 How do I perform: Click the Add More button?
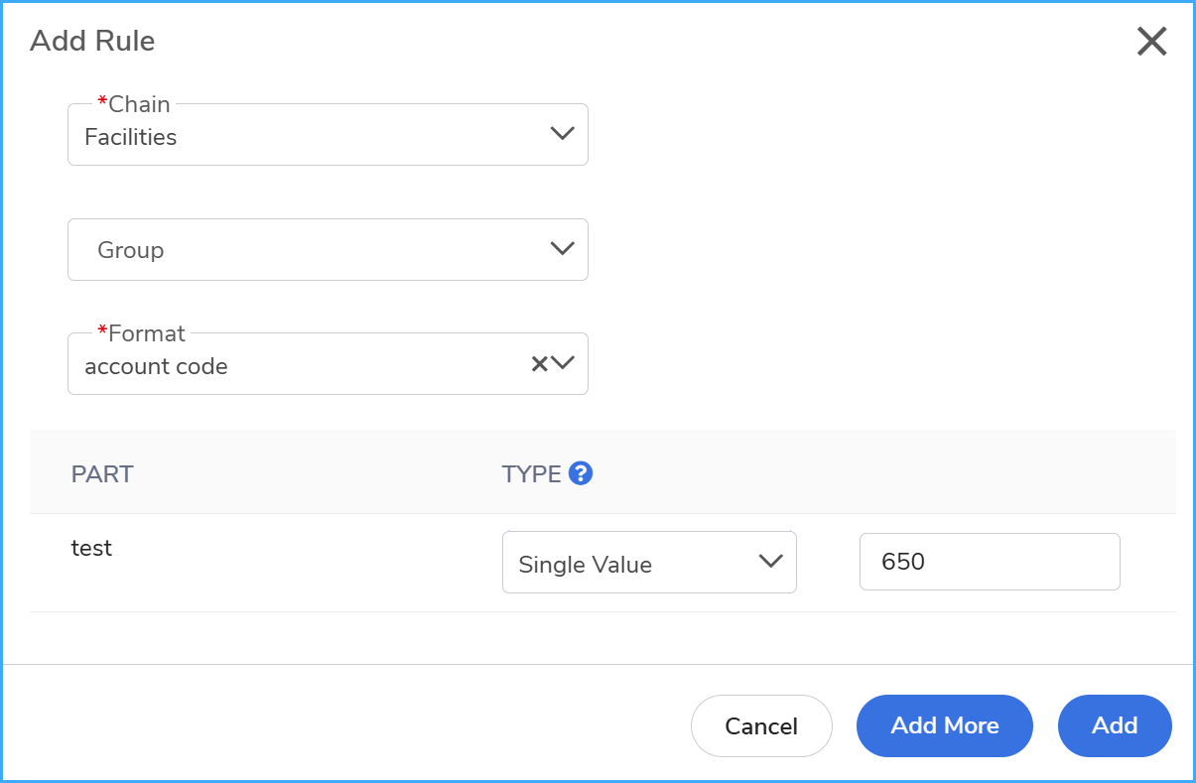944,725
